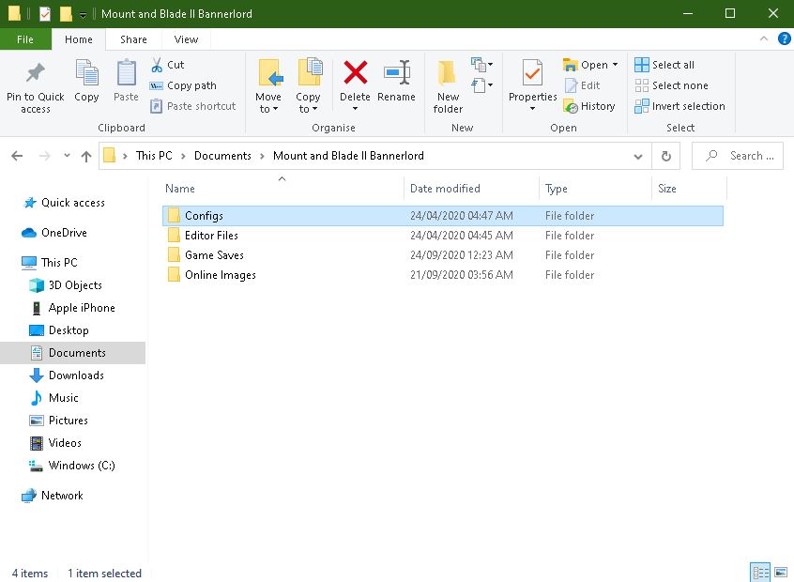The height and width of the screenshot is (582, 794).
Task: Open the New item dropdown
Action: pos(481,65)
